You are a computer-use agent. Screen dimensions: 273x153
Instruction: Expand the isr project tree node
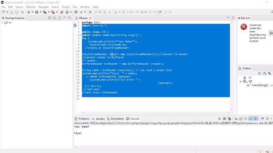2,23
